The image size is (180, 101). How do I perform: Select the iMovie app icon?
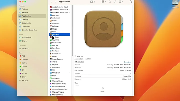pos(50,62)
